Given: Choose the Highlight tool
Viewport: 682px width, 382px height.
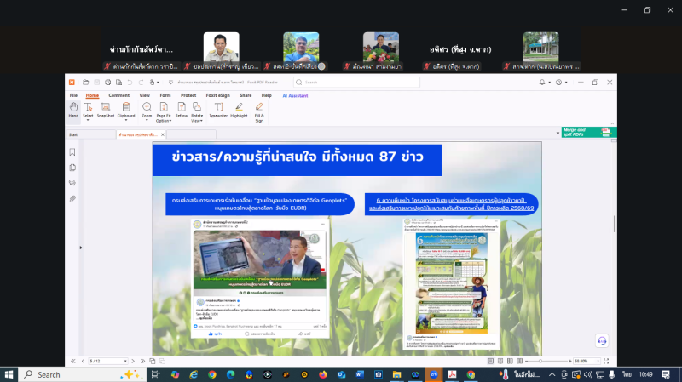Looking at the screenshot, I should [x=240, y=110].
